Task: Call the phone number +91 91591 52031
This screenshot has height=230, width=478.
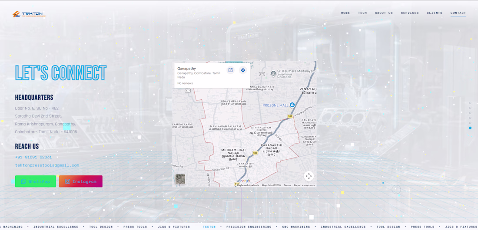Action: (33, 157)
